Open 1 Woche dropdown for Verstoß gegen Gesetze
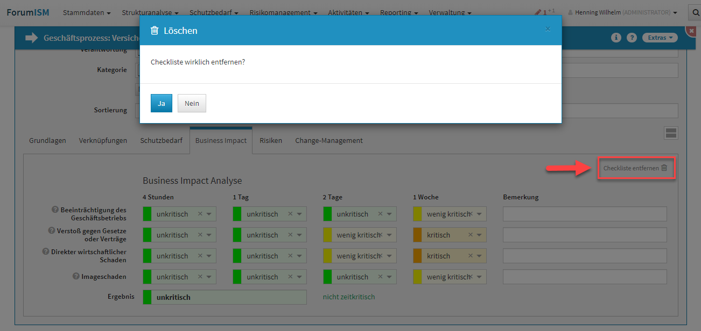This screenshot has height=331, width=701. click(x=480, y=235)
